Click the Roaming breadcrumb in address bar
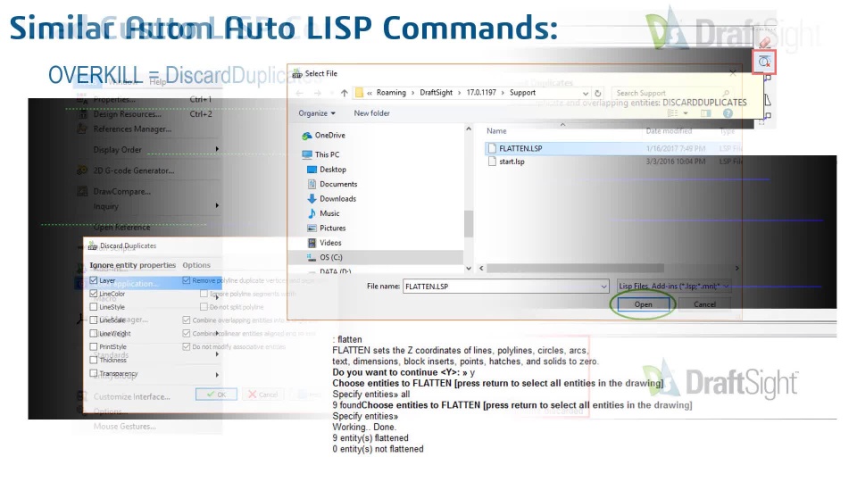Image resolution: width=857 pixels, height=482 pixels. tap(391, 93)
